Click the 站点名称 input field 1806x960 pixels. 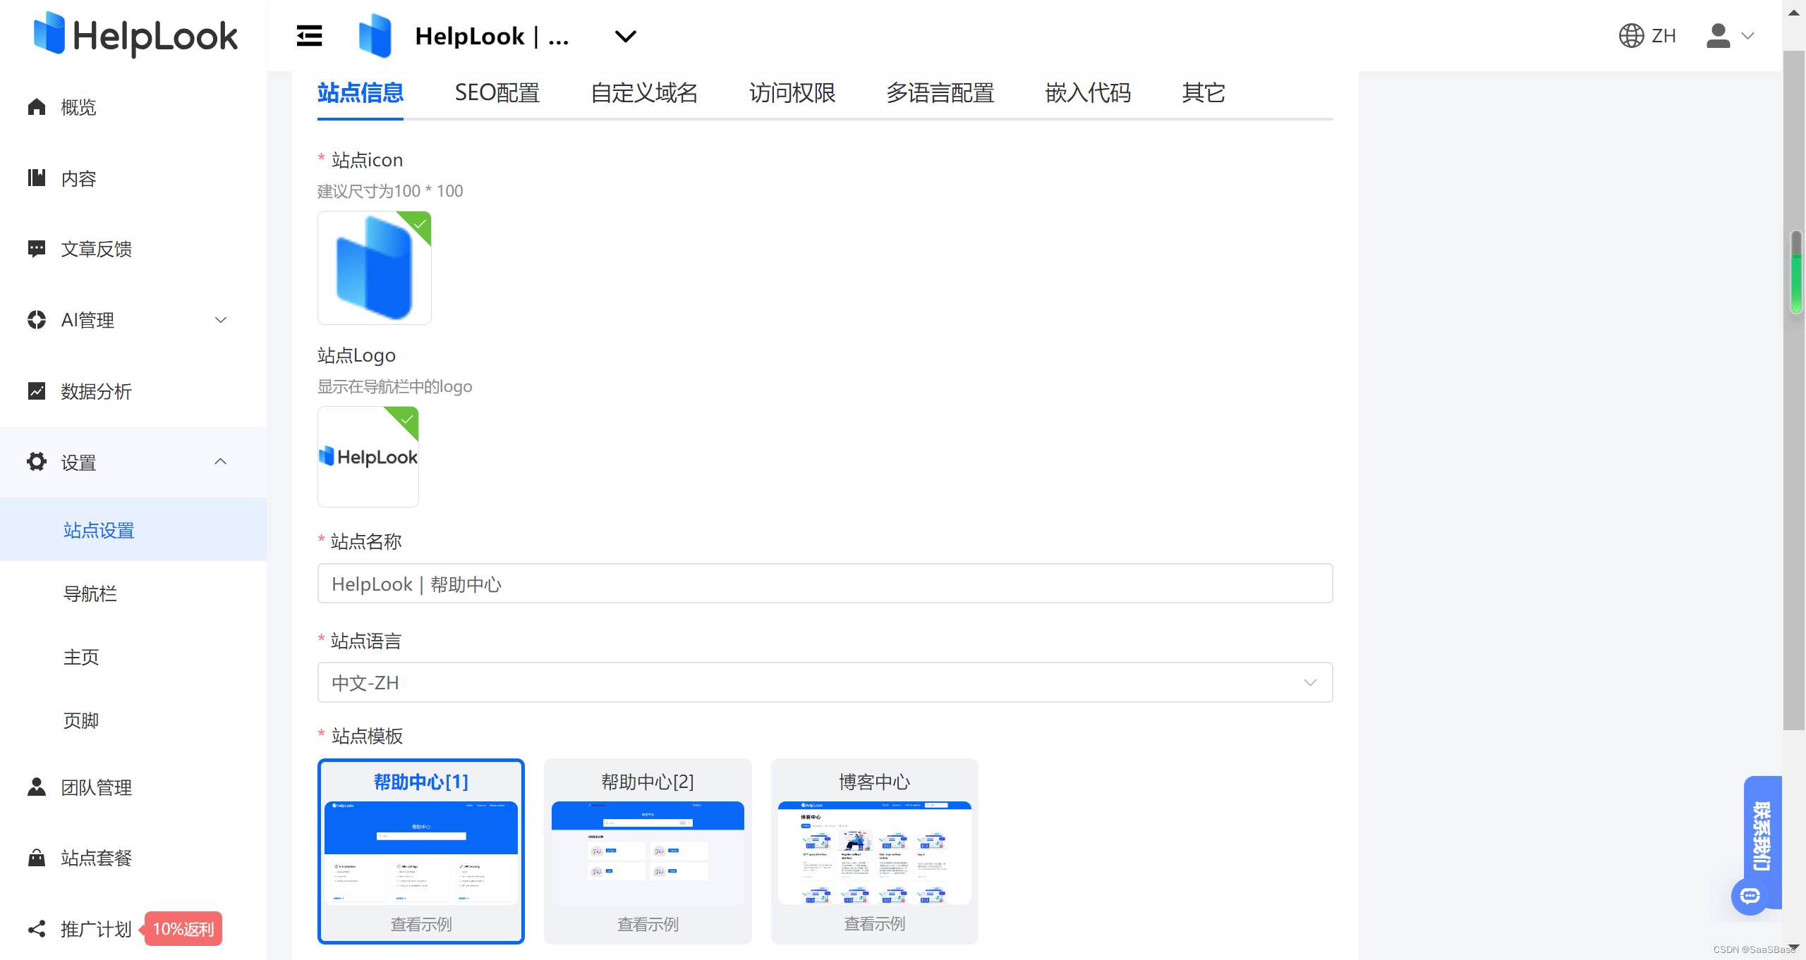[x=825, y=584]
